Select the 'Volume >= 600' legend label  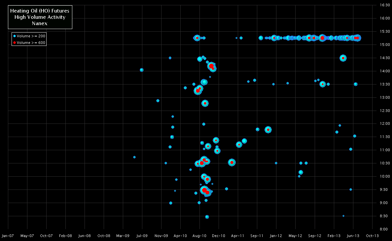coord(31,43)
